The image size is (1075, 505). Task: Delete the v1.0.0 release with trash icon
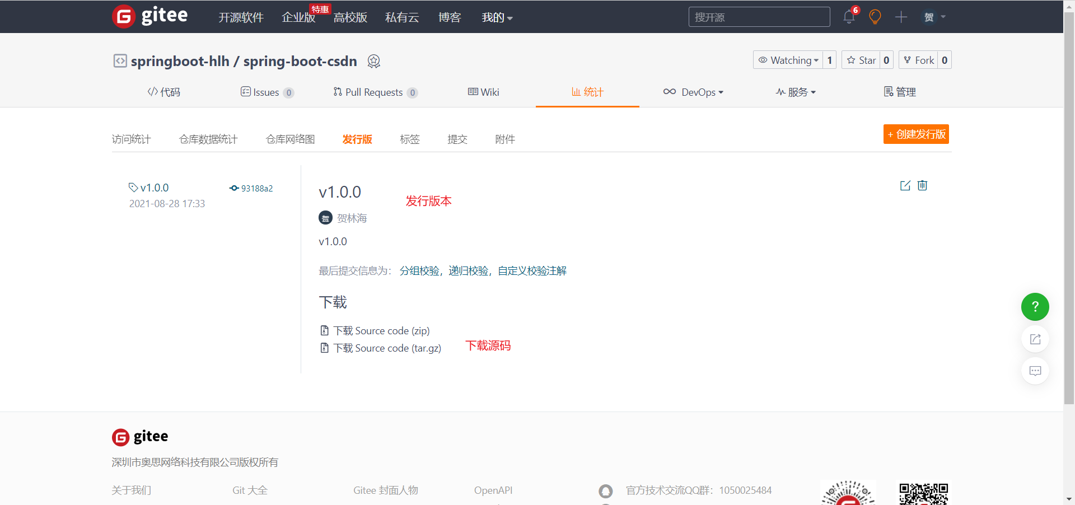pos(923,185)
